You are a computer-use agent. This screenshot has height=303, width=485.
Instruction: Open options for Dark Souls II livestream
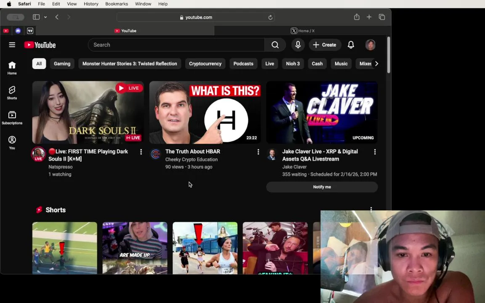(x=141, y=152)
